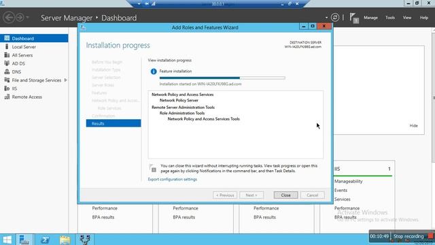This screenshot has height=245, width=435.
Task: Click the wizard title bar icon
Action: (x=83, y=27)
